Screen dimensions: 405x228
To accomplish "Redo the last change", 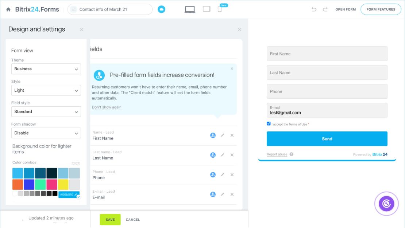I will 325,9.
